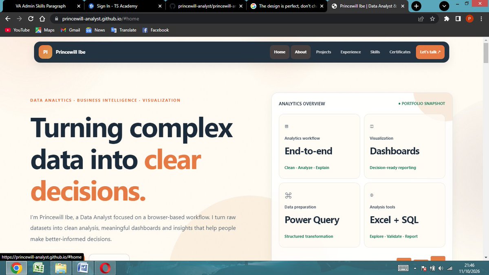Open the Maps bookmark
Viewport: 489px width, 275px height.
click(x=45, y=30)
